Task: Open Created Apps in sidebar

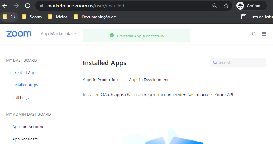Action: click(x=25, y=73)
